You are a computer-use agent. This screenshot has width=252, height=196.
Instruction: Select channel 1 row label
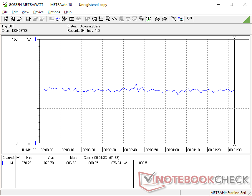tap(8, 163)
